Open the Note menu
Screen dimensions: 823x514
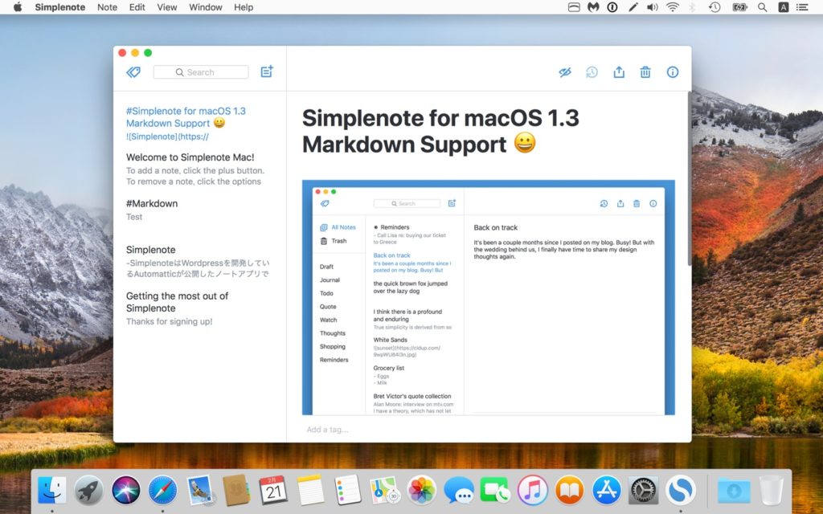point(107,7)
